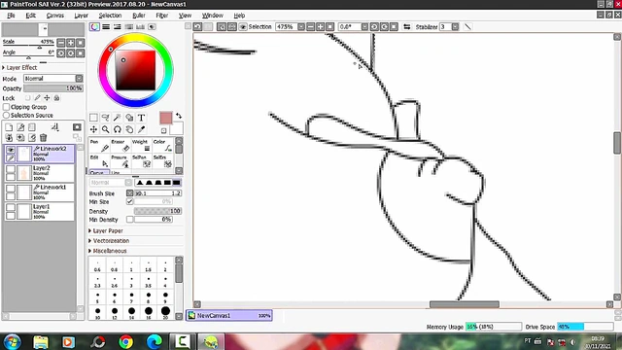Show the Layer1 layer visibility box
The height and width of the screenshot is (350, 622).
pos(11,207)
